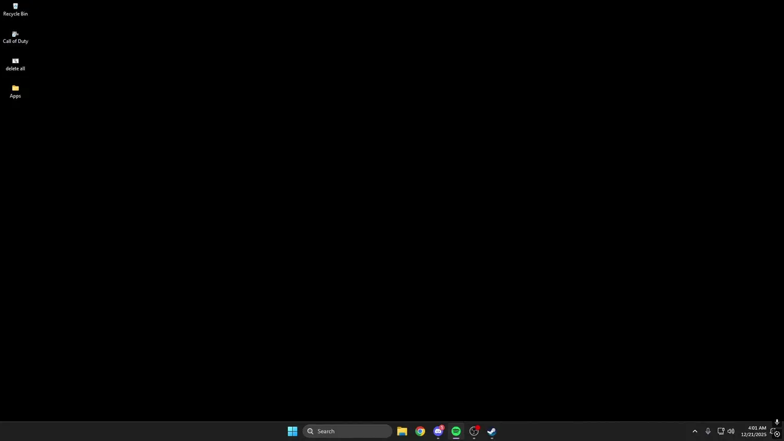The image size is (784, 441).
Task: Open the network status tray icon
Action: pos(720,431)
